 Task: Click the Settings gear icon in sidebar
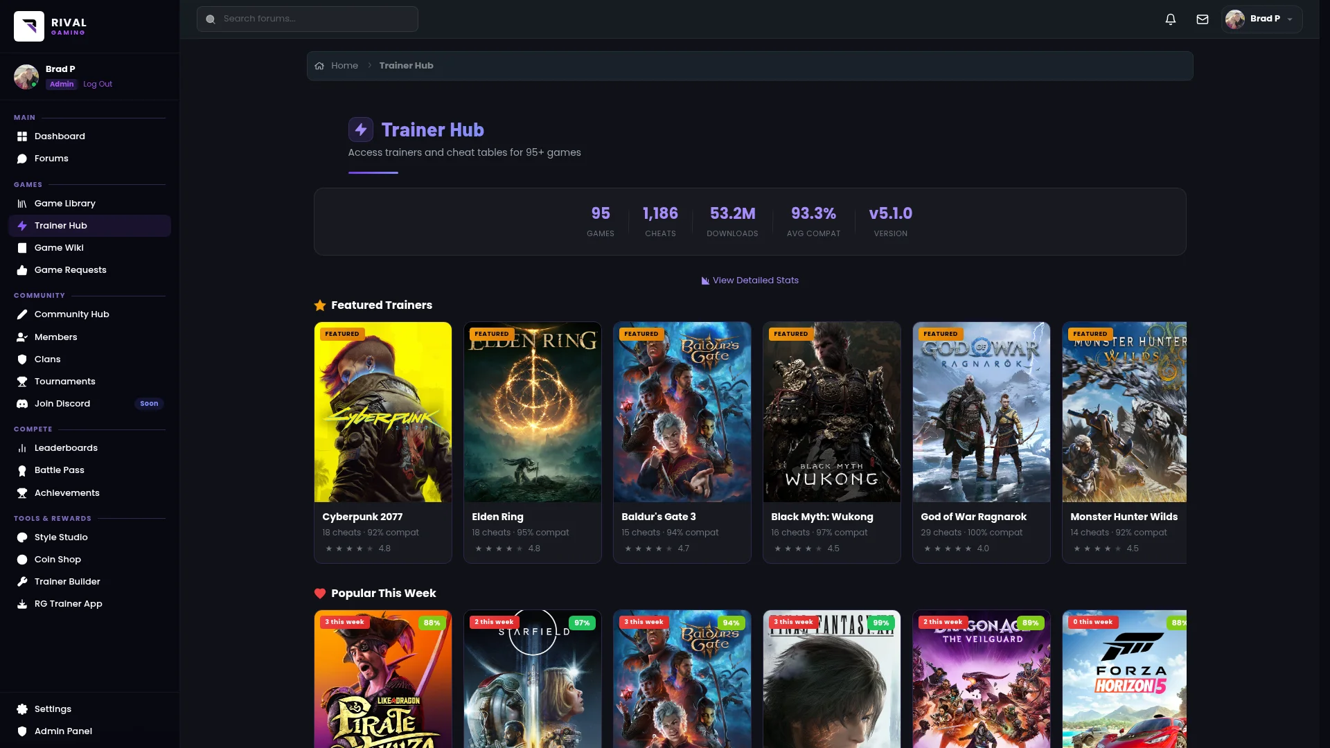click(22, 709)
